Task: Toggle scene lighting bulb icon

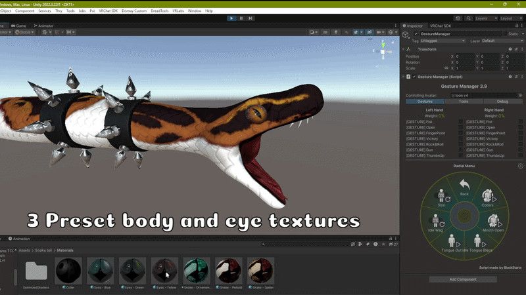Action: pos(336,32)
